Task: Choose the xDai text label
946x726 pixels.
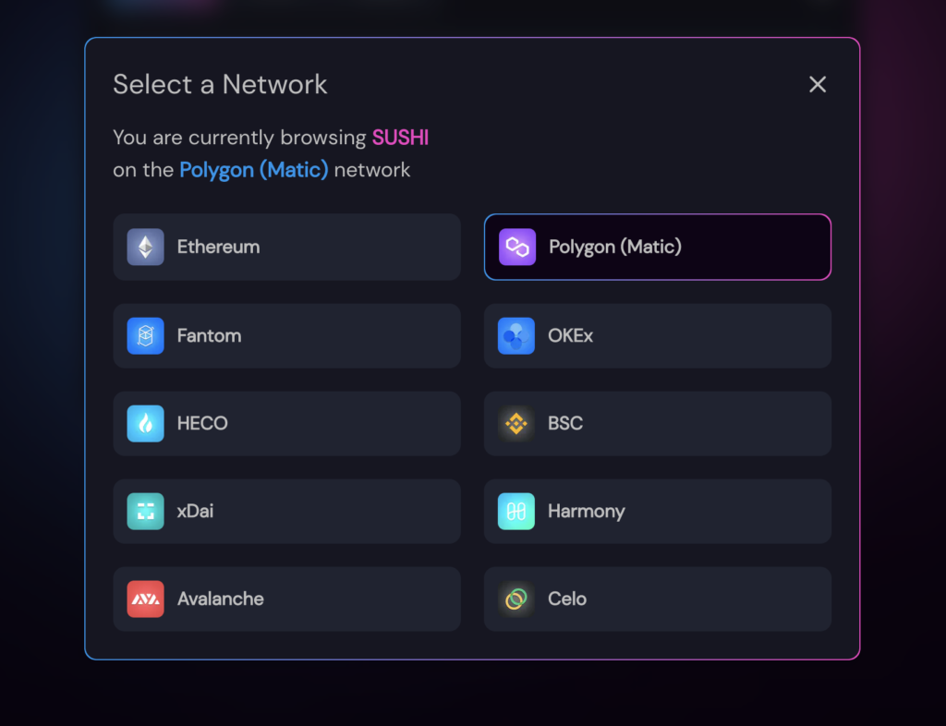Action: pos(195,512)
